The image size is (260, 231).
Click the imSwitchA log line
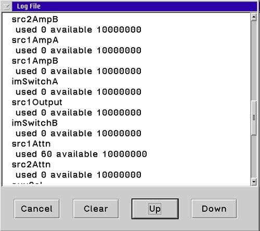[35, 81]
